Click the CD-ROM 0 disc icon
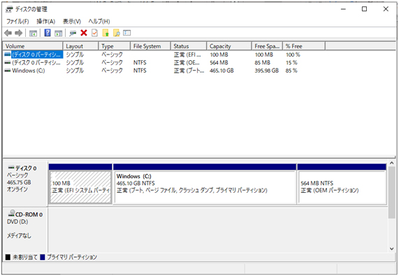Screen dimensions: 399x276 click(x=11, y=213)
